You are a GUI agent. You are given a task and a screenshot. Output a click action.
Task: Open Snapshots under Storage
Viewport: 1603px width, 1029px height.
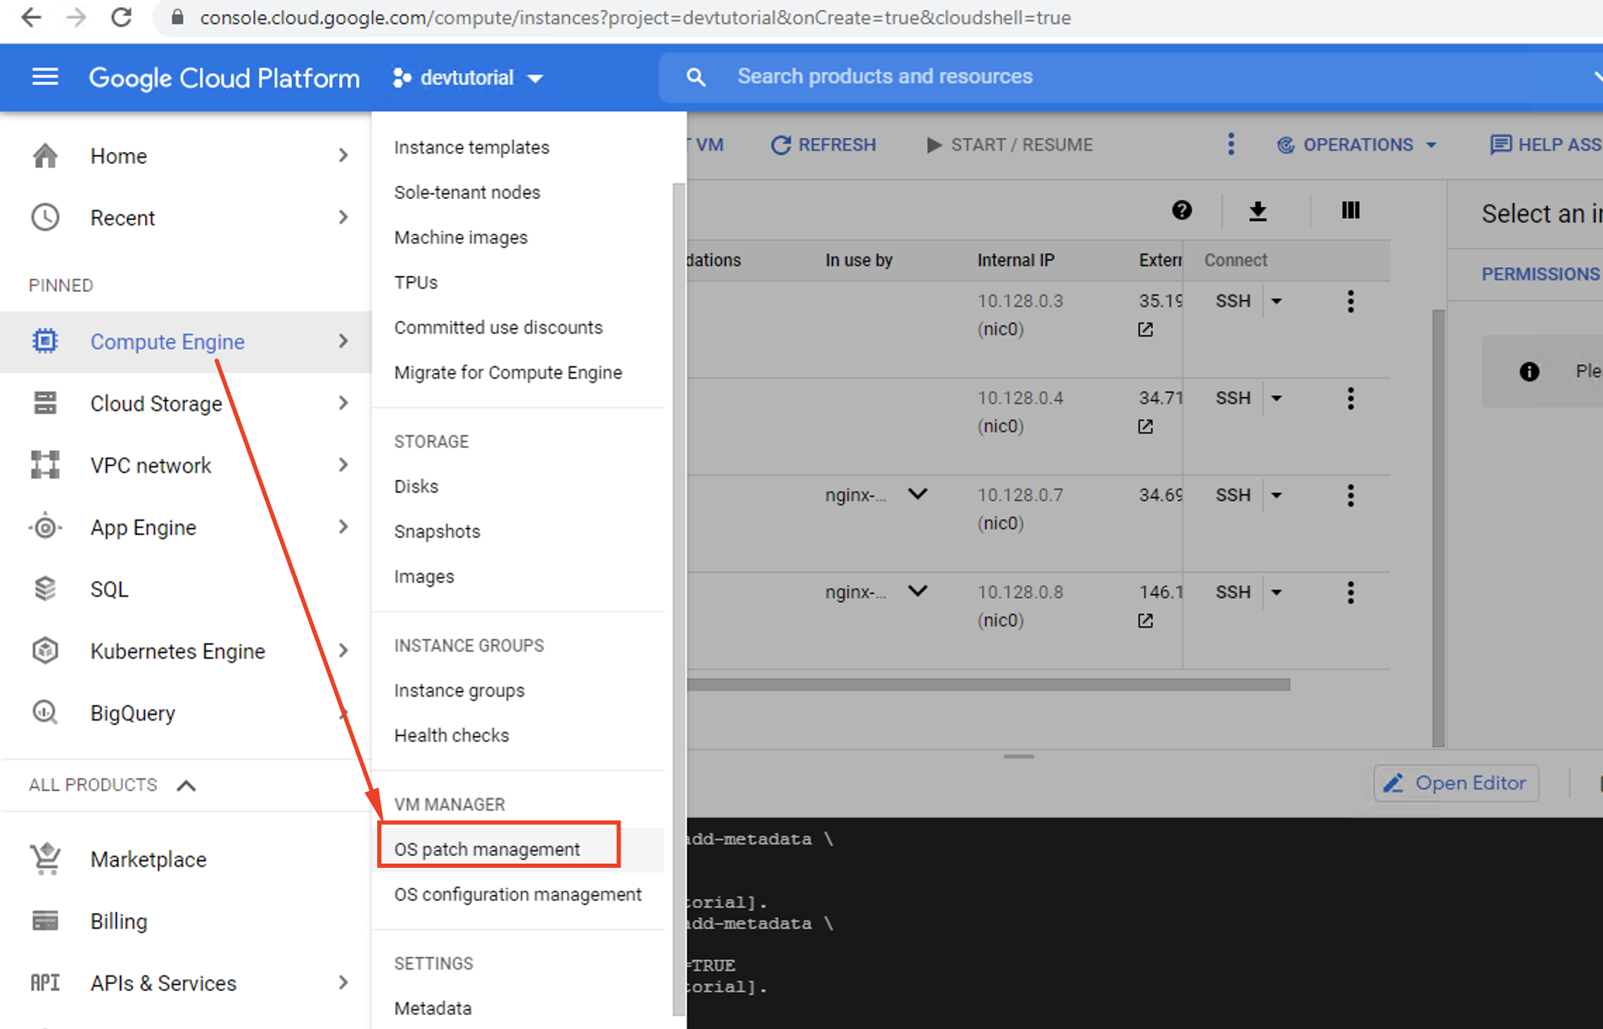tap(437, 531)
